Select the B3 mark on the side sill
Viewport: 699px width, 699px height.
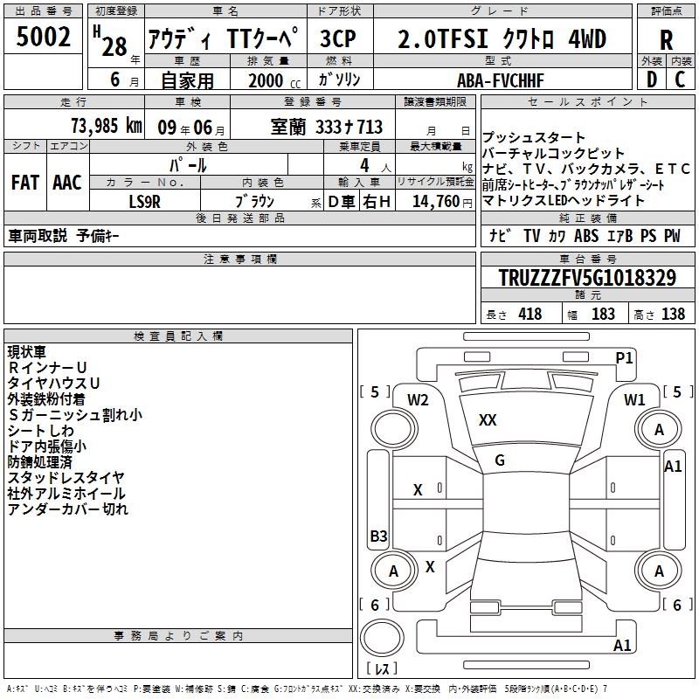click(378, 536)
